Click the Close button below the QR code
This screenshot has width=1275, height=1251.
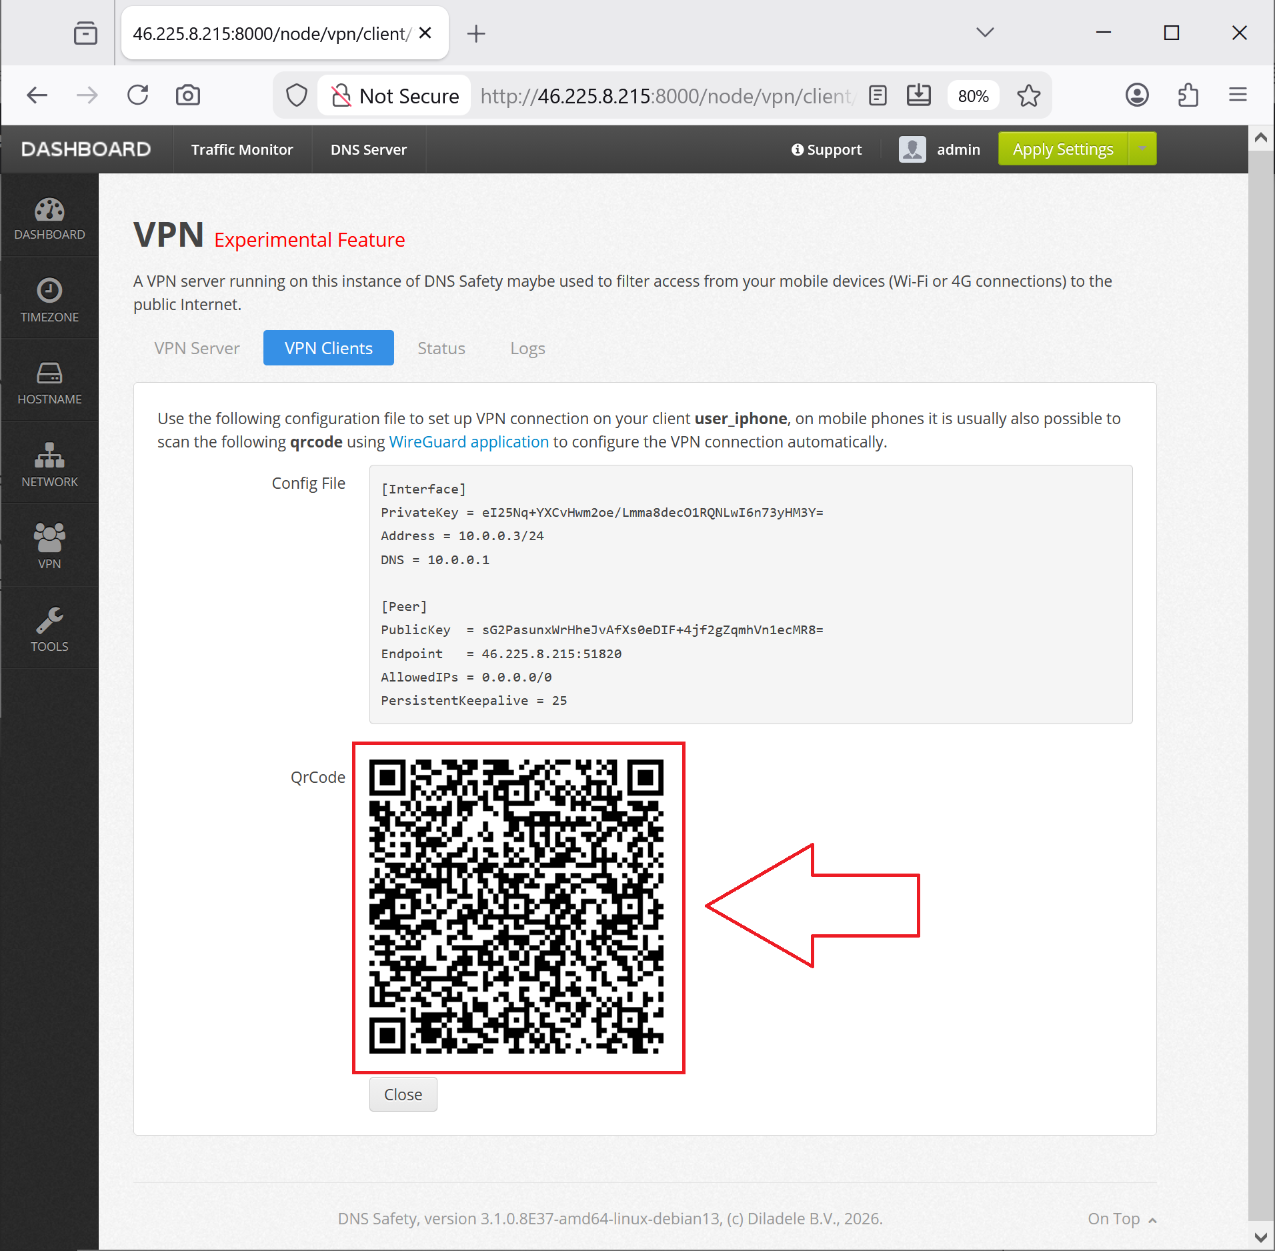point(403,1094)
